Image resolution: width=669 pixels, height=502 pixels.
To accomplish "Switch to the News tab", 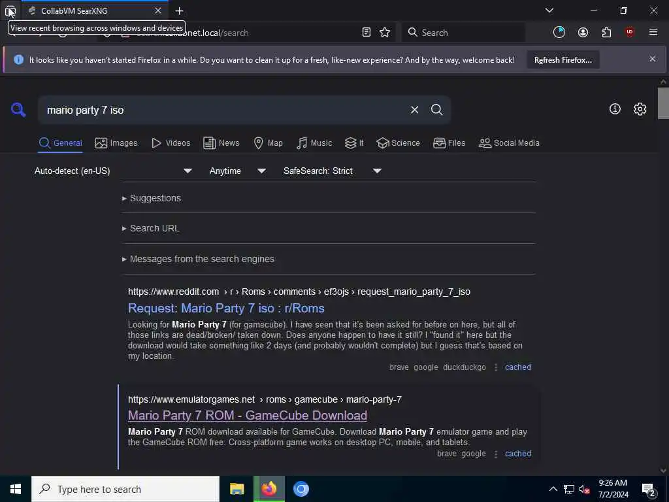I will tap(221, 143).
